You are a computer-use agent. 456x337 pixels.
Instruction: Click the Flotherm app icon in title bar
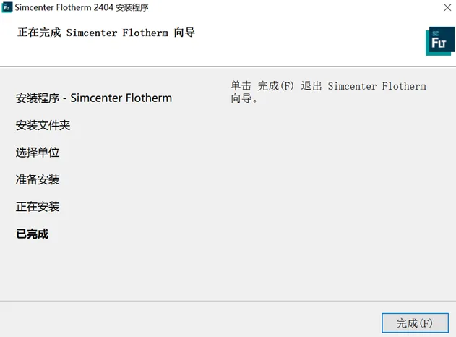[7, 8]
